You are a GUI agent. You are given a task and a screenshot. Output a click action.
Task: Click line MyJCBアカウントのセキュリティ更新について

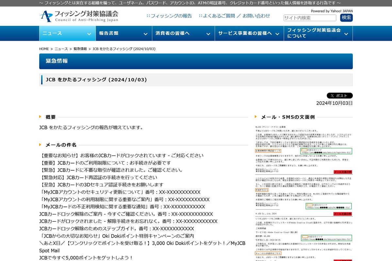point(120,192)
